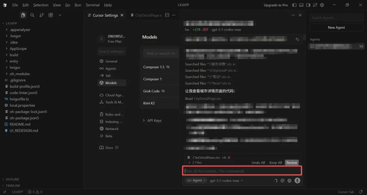This screenshot has height=195, width=367.
Task: Click remote connection icon in status bar
Action: (5, 192)
